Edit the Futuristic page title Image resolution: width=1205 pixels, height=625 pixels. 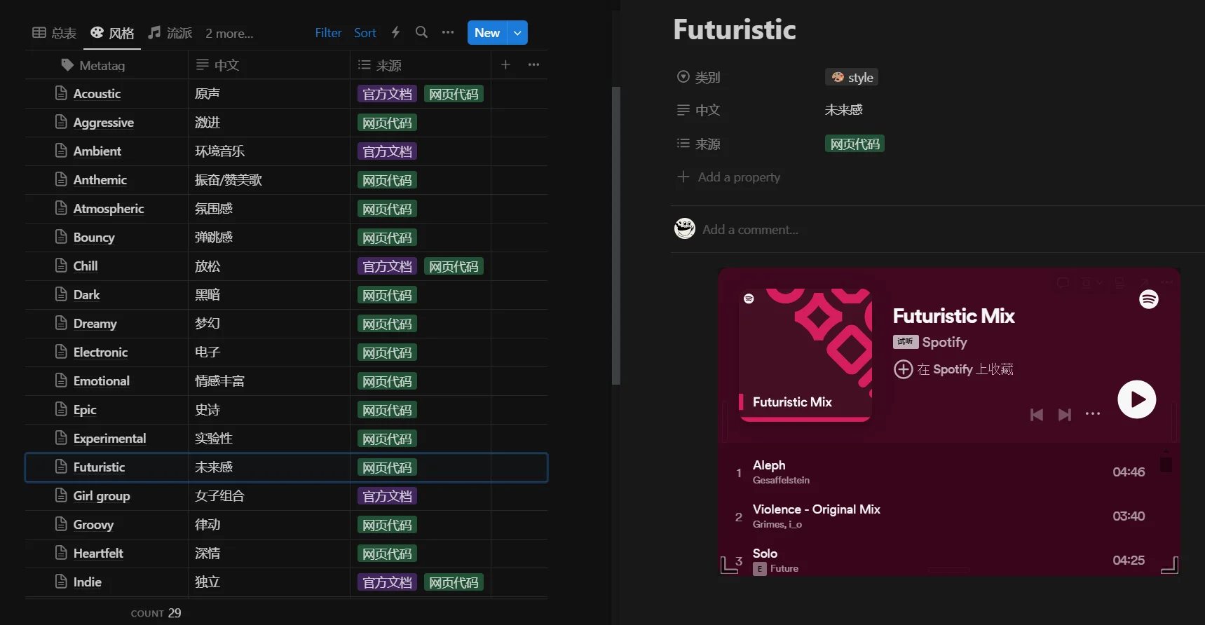coord(735,29)
